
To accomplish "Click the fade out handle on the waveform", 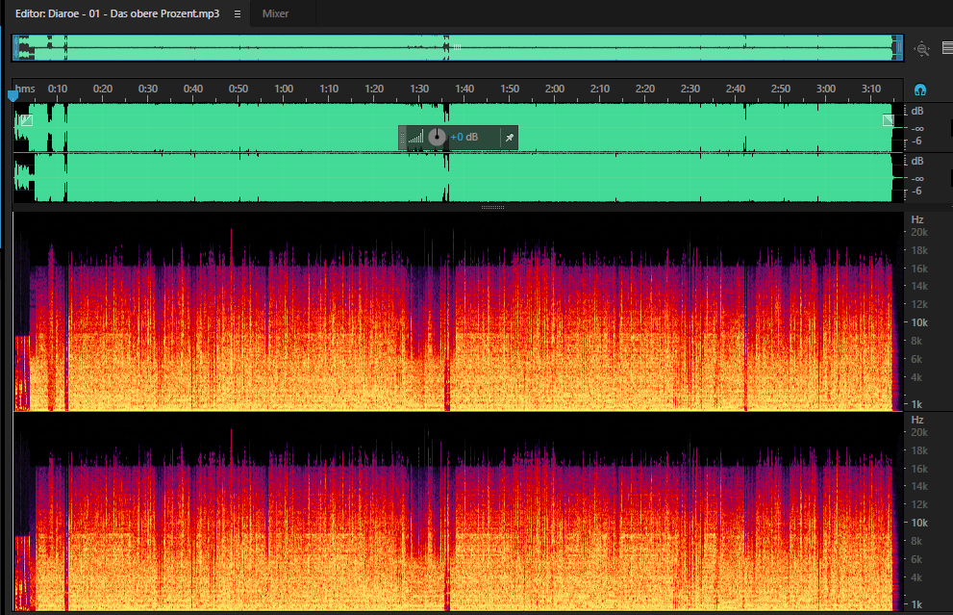I will click(888, 120).
